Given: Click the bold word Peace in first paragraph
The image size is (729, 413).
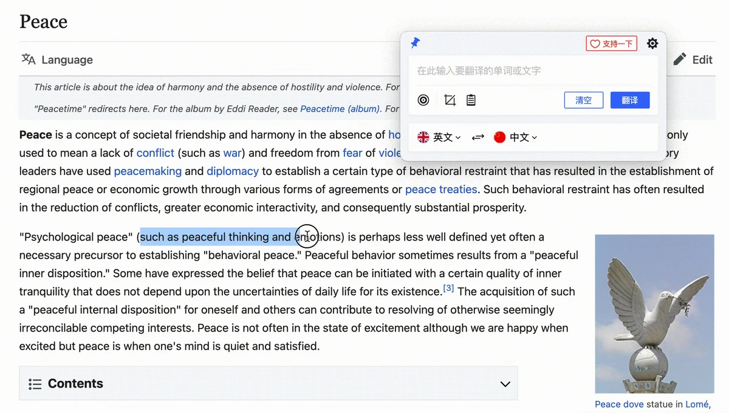Looking at the screenshot, I should point(35,135).
